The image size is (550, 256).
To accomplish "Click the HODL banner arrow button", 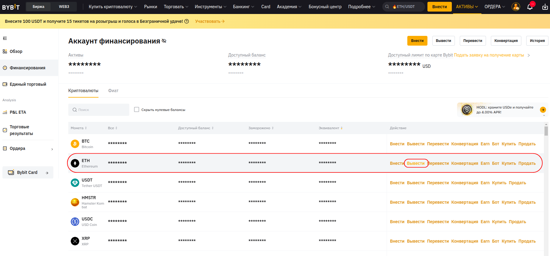I will pos(543,110).
